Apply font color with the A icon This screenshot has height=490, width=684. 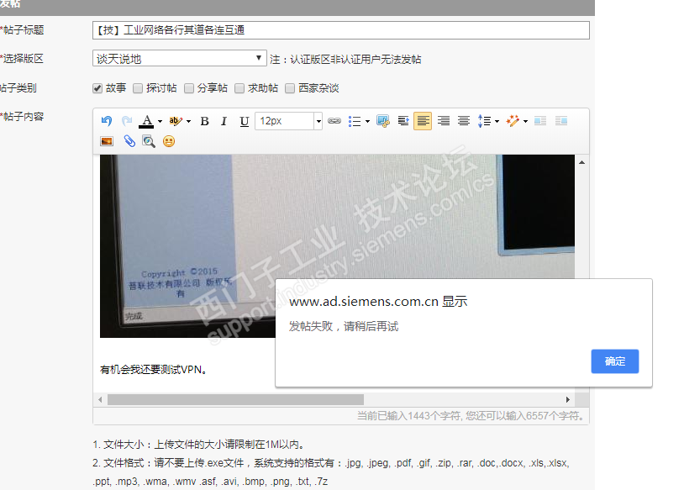click(x=146, y=121)
